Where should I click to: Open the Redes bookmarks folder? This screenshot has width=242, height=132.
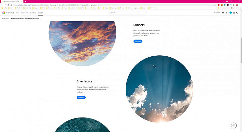(4, 8)
